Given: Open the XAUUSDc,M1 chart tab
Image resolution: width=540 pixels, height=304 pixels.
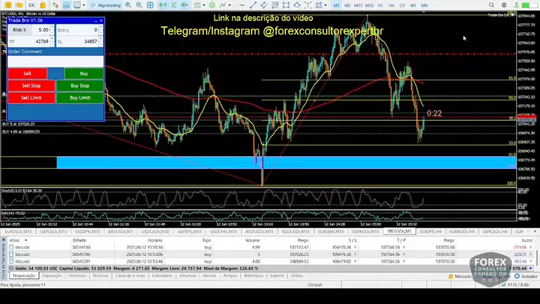Looking at the screenshot, I should [x=120, y=232].
